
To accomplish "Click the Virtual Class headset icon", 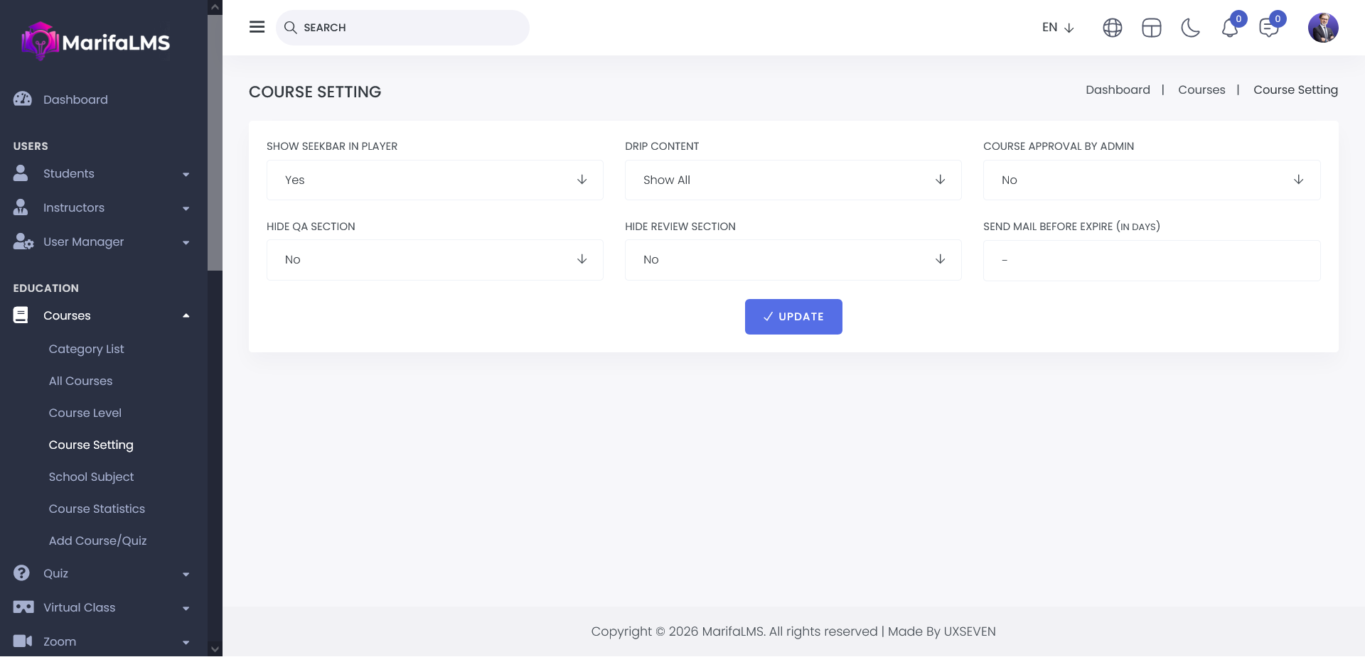I will 23,607.
